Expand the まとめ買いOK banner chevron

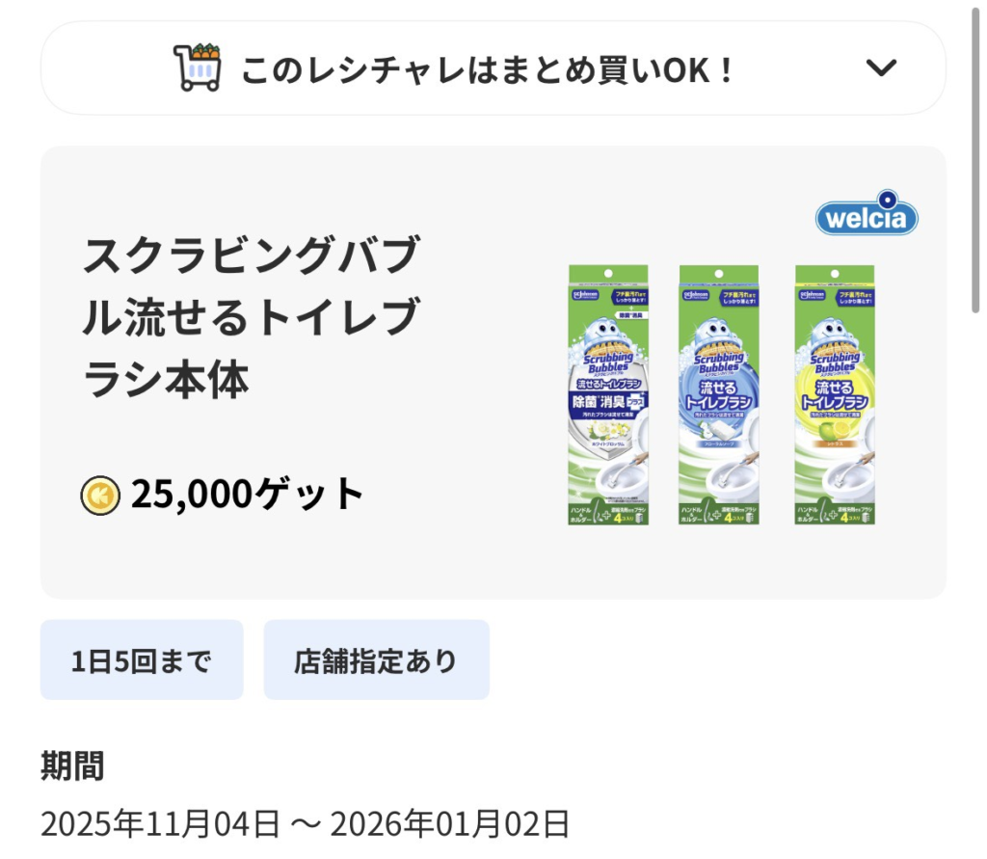click(x=881, y=67)
